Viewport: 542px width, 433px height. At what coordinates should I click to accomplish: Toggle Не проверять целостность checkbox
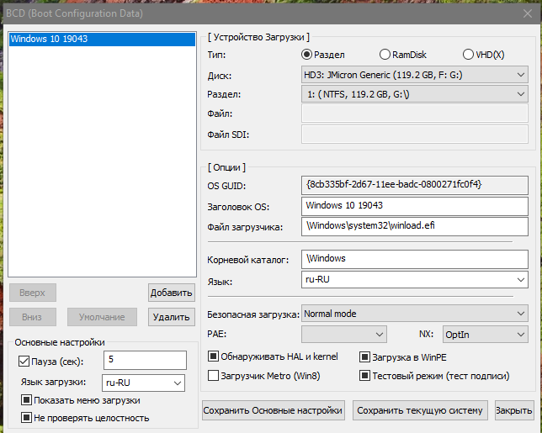tap(27, 418)
